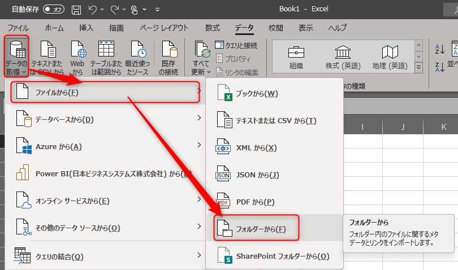
Task: Click the Save floppy disk icon
Action: coord(76,10)
